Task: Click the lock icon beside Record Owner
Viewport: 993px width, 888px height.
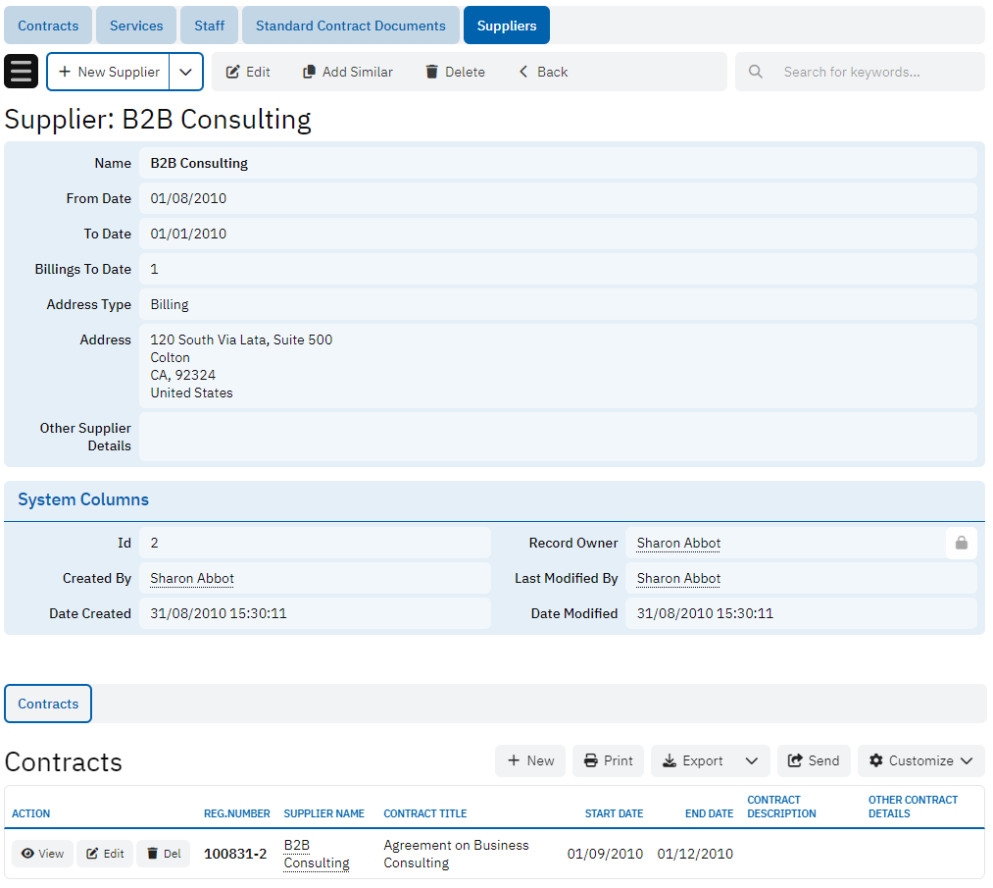Action: point(961,543)
